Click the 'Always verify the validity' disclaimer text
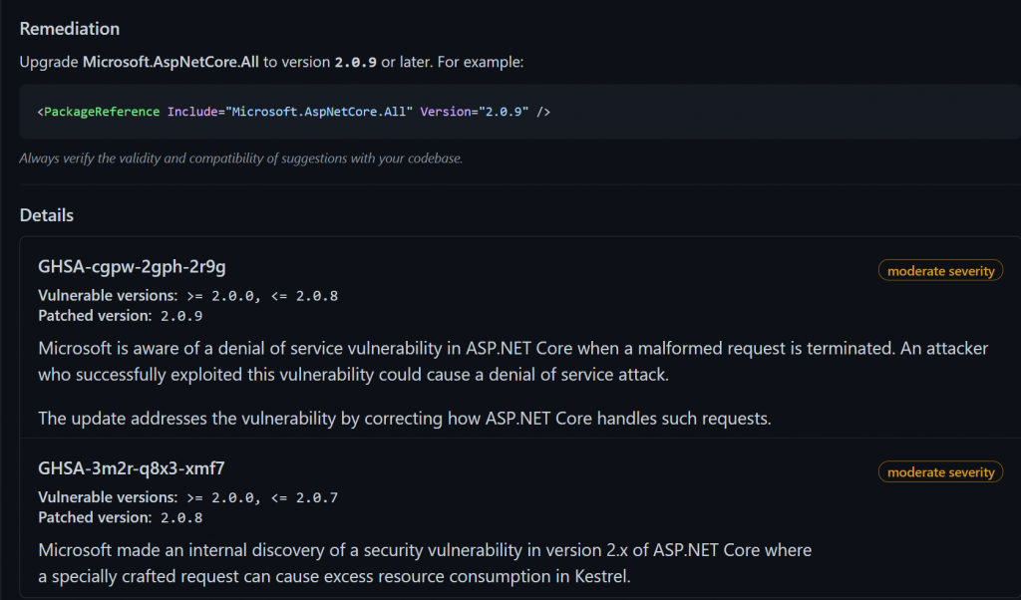The height and width of the screenshot is (600, 1021). (x=241, y=157)
